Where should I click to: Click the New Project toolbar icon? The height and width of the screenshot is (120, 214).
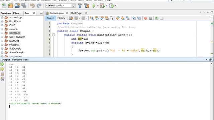click(10, 6)
